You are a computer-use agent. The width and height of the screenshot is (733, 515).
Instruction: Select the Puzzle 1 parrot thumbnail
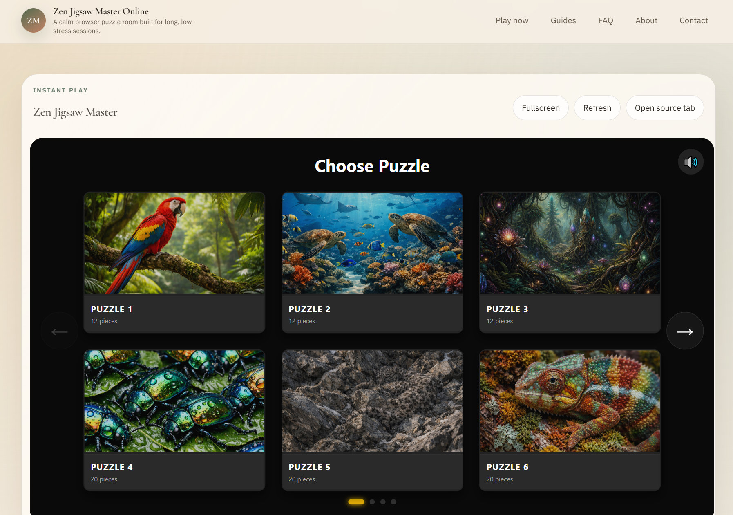click(174, 243)
